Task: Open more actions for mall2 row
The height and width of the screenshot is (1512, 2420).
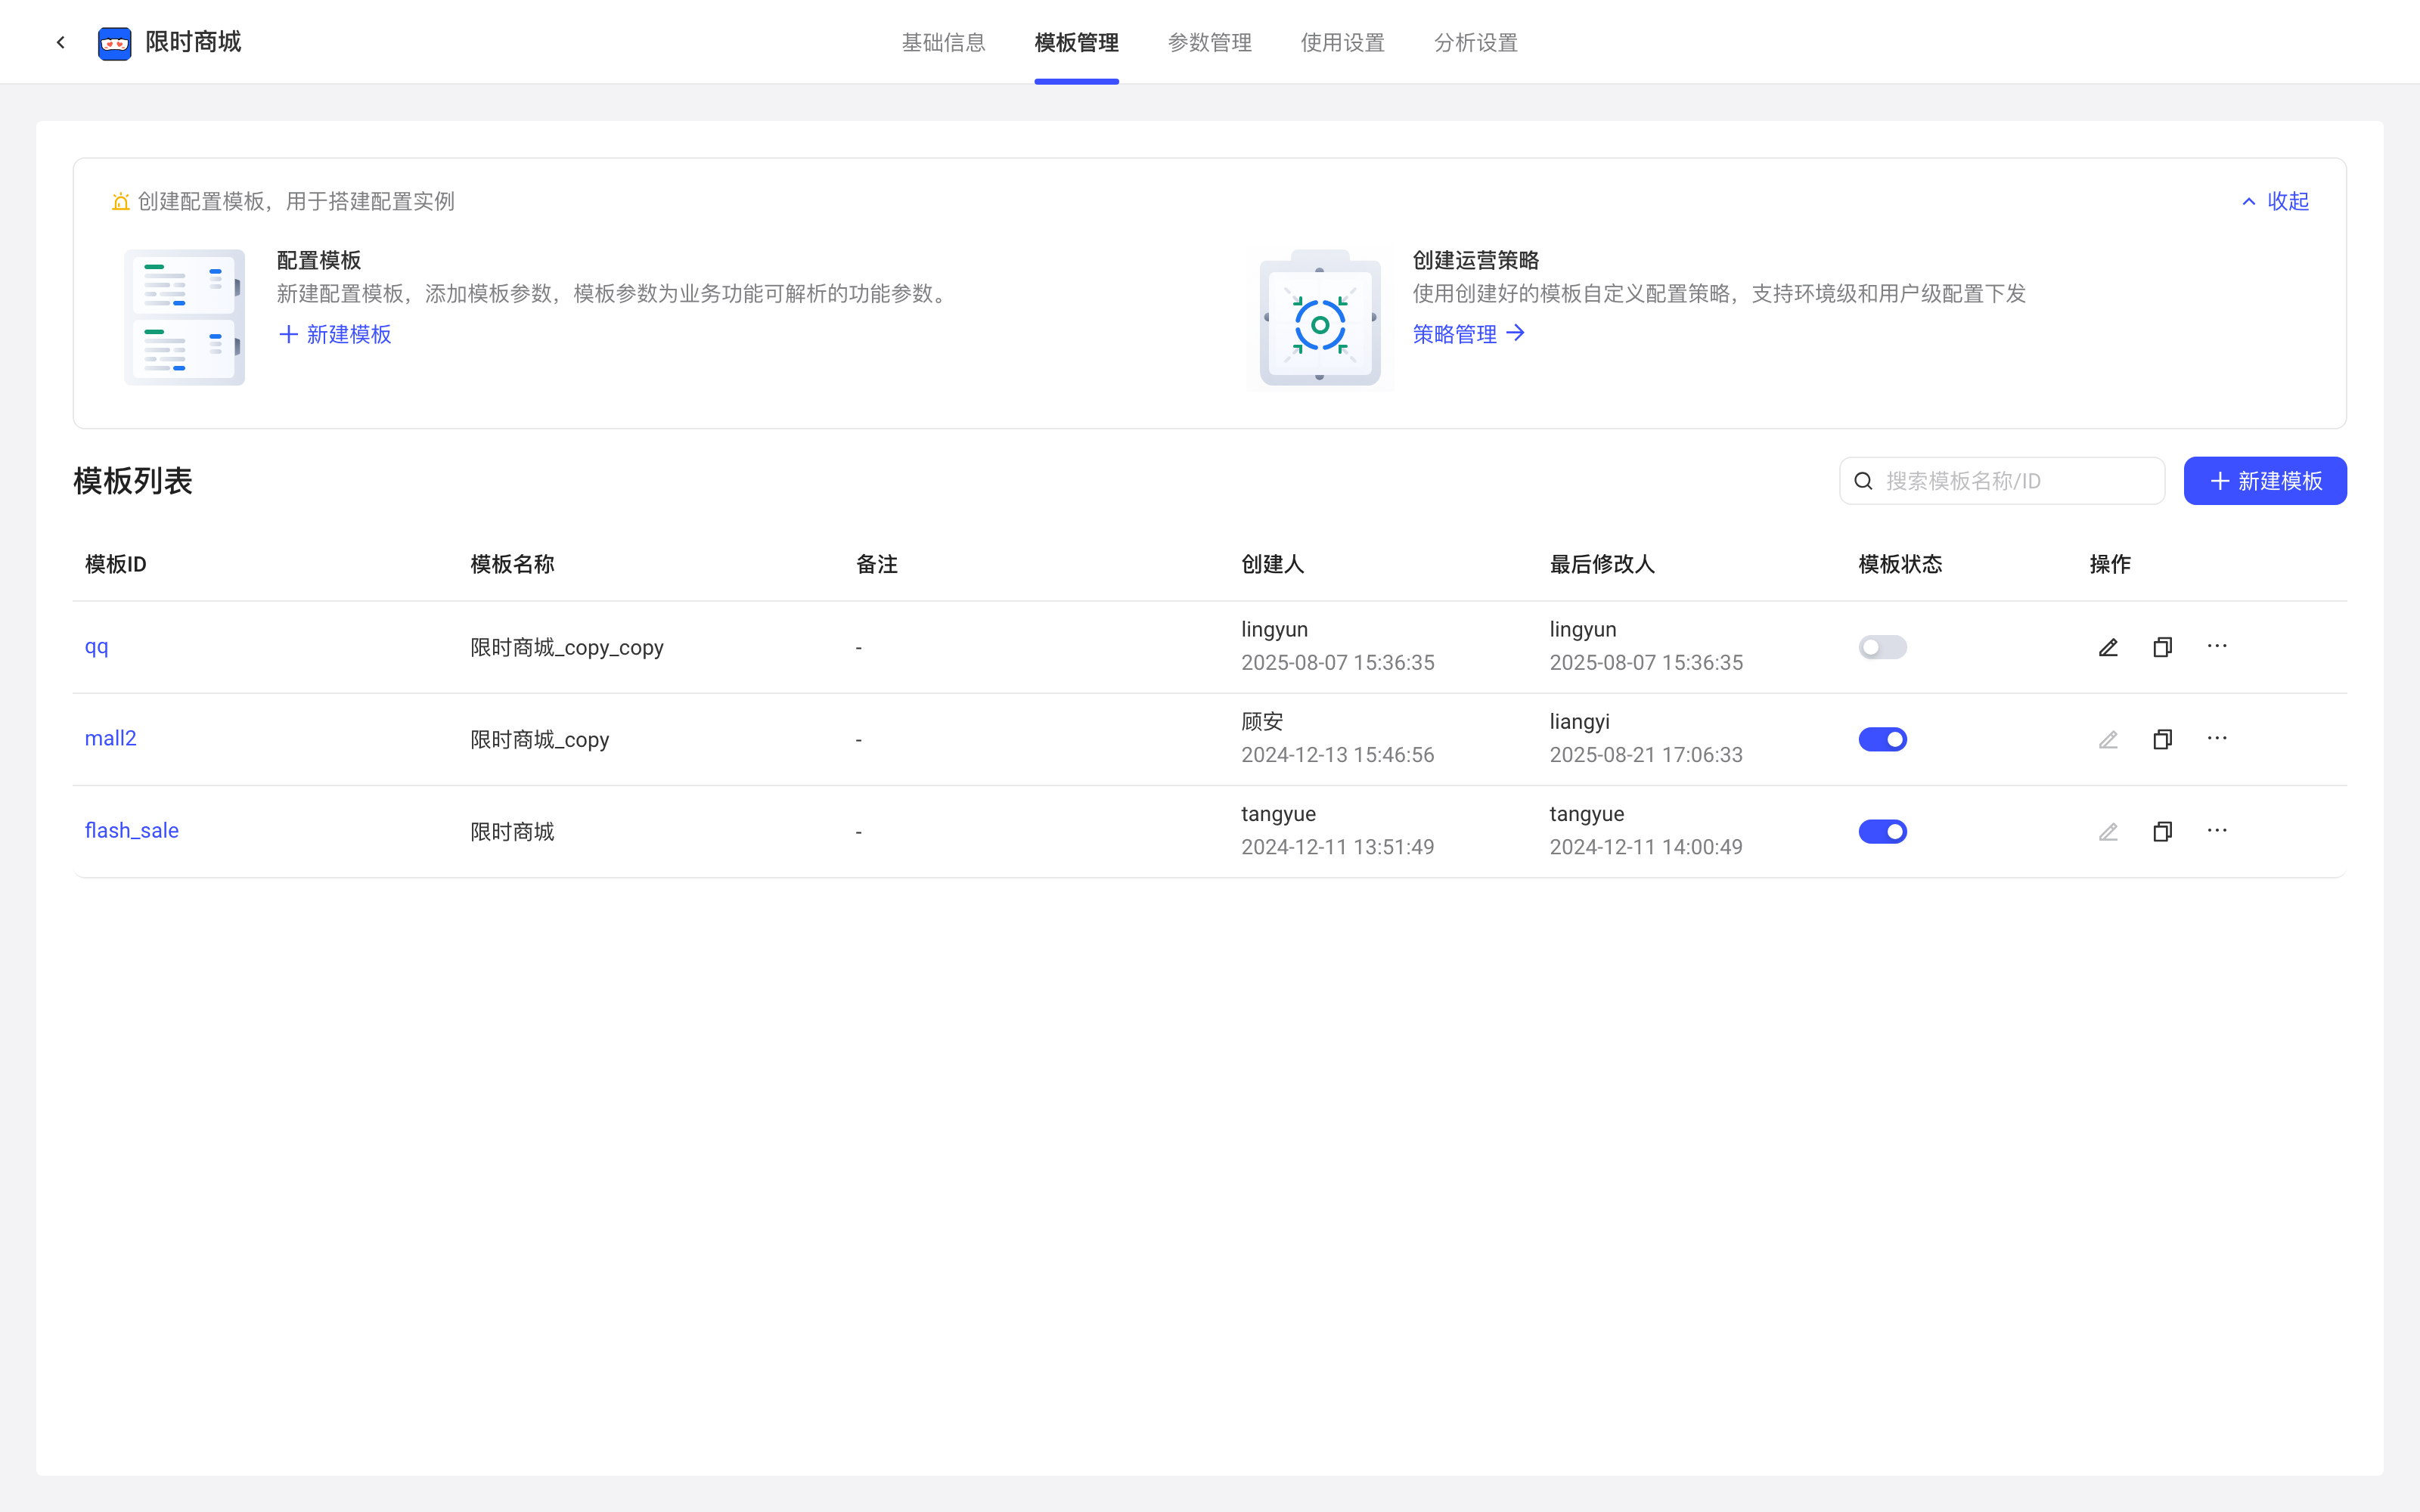Action: 2217,738
